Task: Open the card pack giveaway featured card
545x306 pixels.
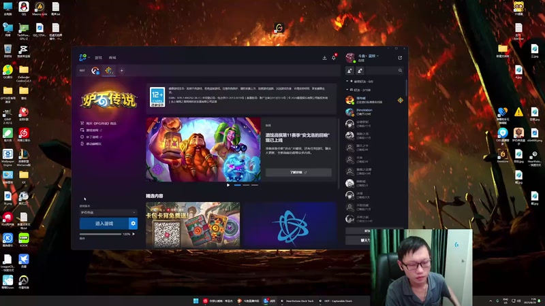Action: click(193, 225)
